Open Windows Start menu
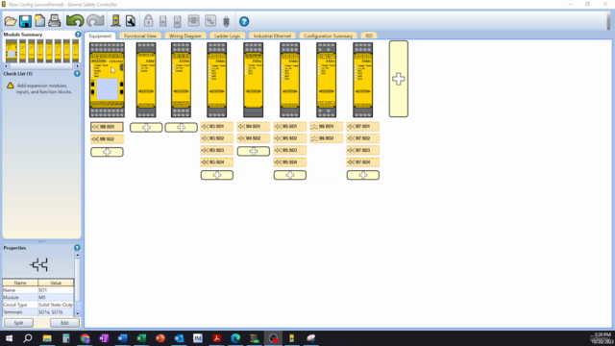This screenshot has height=346, width=615. pyautogui.click(x=9, y=338)
